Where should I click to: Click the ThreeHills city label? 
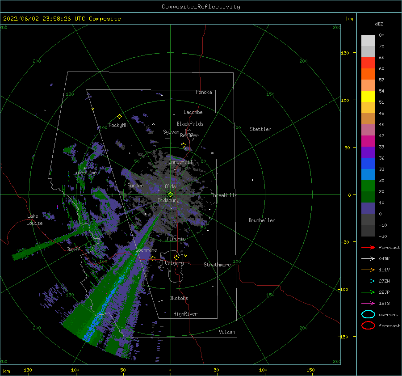(x=224, y=195)
